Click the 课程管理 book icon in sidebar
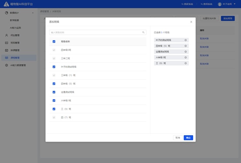The image size is (241, 163). coord(7,58)
